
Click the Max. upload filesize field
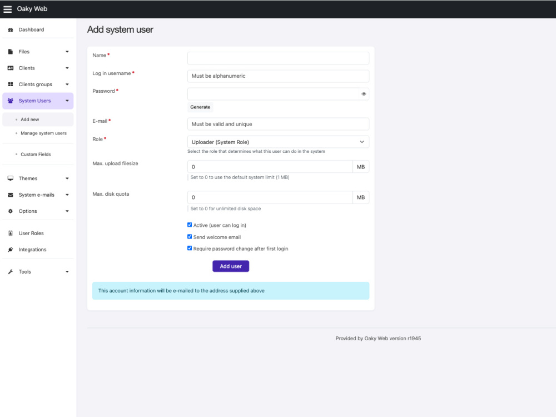pyautogui.click(x=270, y=167)
